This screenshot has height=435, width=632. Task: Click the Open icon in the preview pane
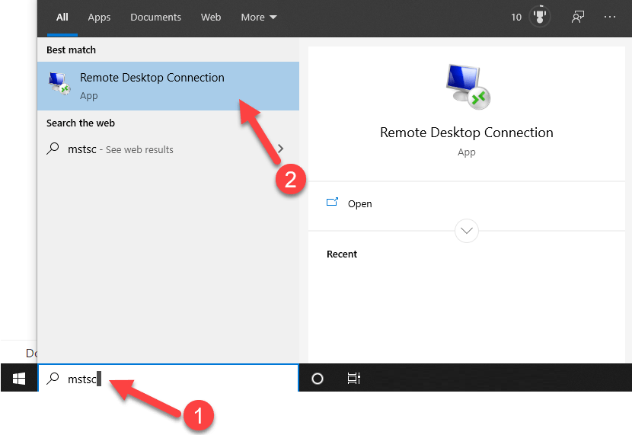[x=332, y=203]
